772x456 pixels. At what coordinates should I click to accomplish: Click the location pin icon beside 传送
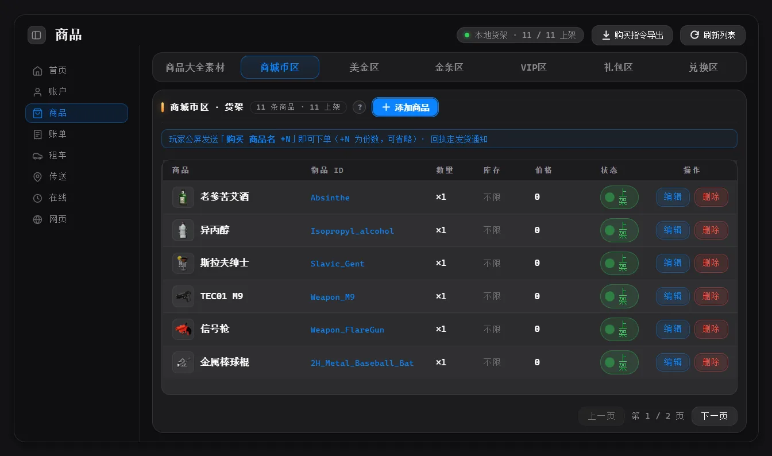click(38, 177)
